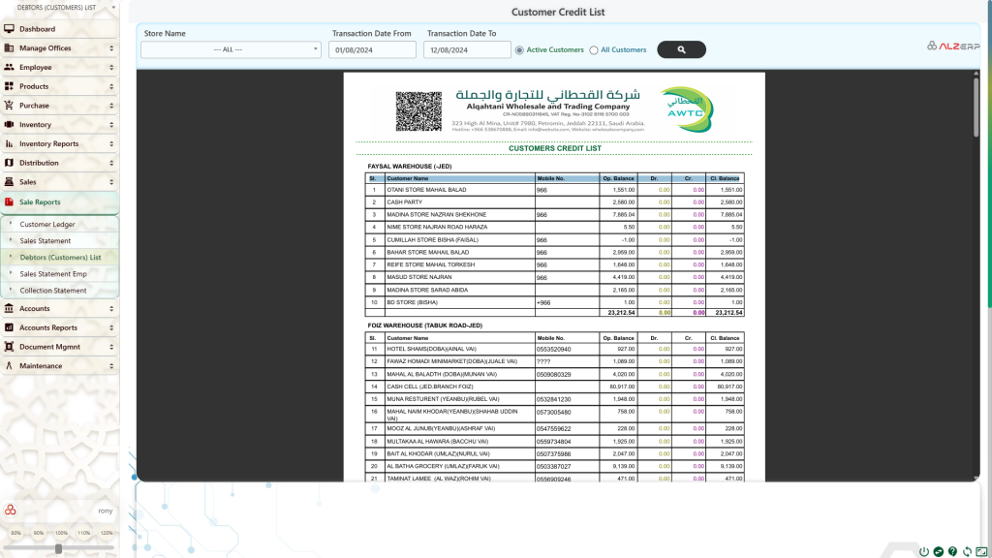Image resolution: width=992 pixels, height=558 pixels.
Task: Click the Transaction Date To field
Action: (x=467, y=50)
